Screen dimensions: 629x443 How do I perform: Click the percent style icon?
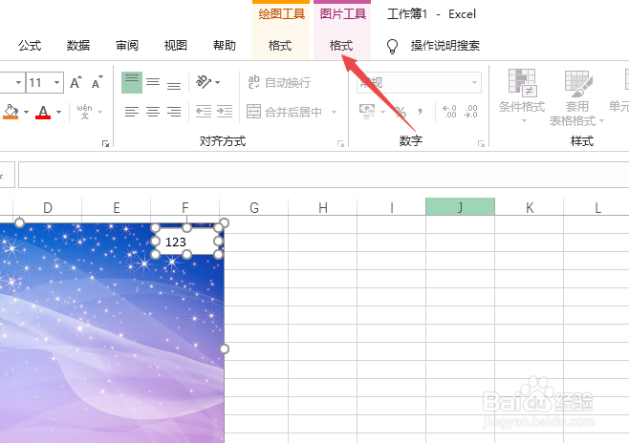click(x=400, y=112)
